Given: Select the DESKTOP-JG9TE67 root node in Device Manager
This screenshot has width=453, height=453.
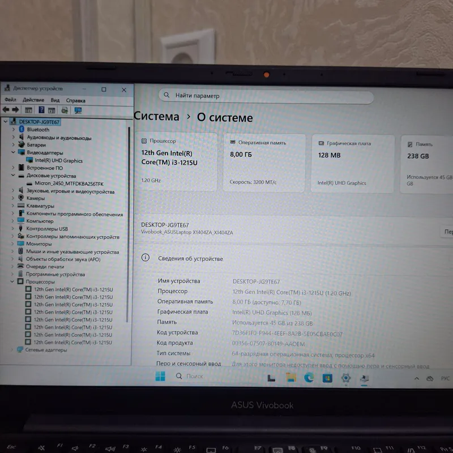Looking at the screenshot, I should (39, 122).
